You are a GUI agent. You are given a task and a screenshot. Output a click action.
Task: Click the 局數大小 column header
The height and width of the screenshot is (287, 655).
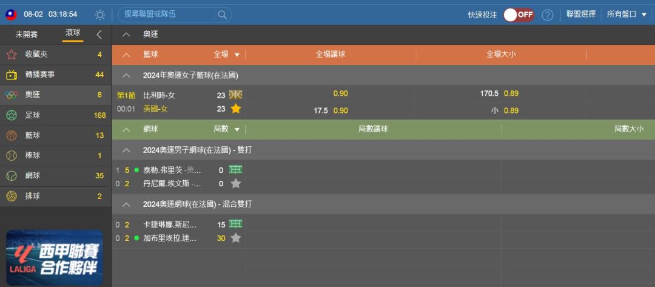(629, 129)
